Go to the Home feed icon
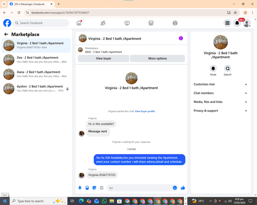Screen dimensions: 257x205 [79, 23]
